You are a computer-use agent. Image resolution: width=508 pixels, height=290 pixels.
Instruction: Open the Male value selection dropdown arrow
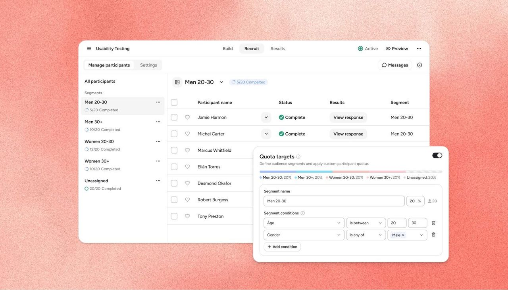421,235
